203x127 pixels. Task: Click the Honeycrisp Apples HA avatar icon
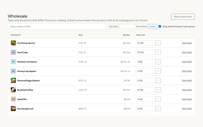click(13, 71)
